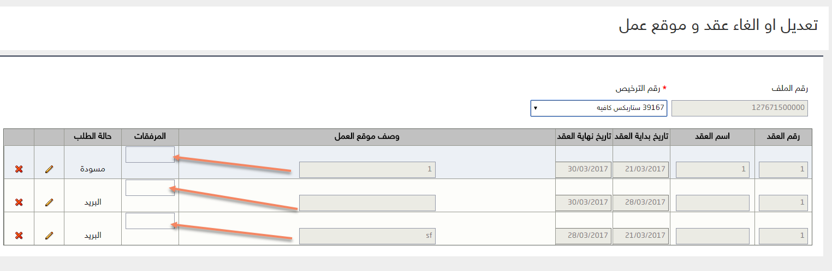Edit the contract row described 'sf'
This screenshot has width=832, height=271.
point(49,236)
